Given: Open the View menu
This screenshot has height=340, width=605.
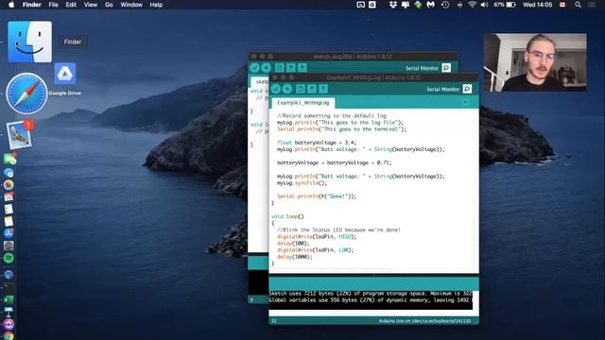Looking at the screenshot, I should click(91, 5).
